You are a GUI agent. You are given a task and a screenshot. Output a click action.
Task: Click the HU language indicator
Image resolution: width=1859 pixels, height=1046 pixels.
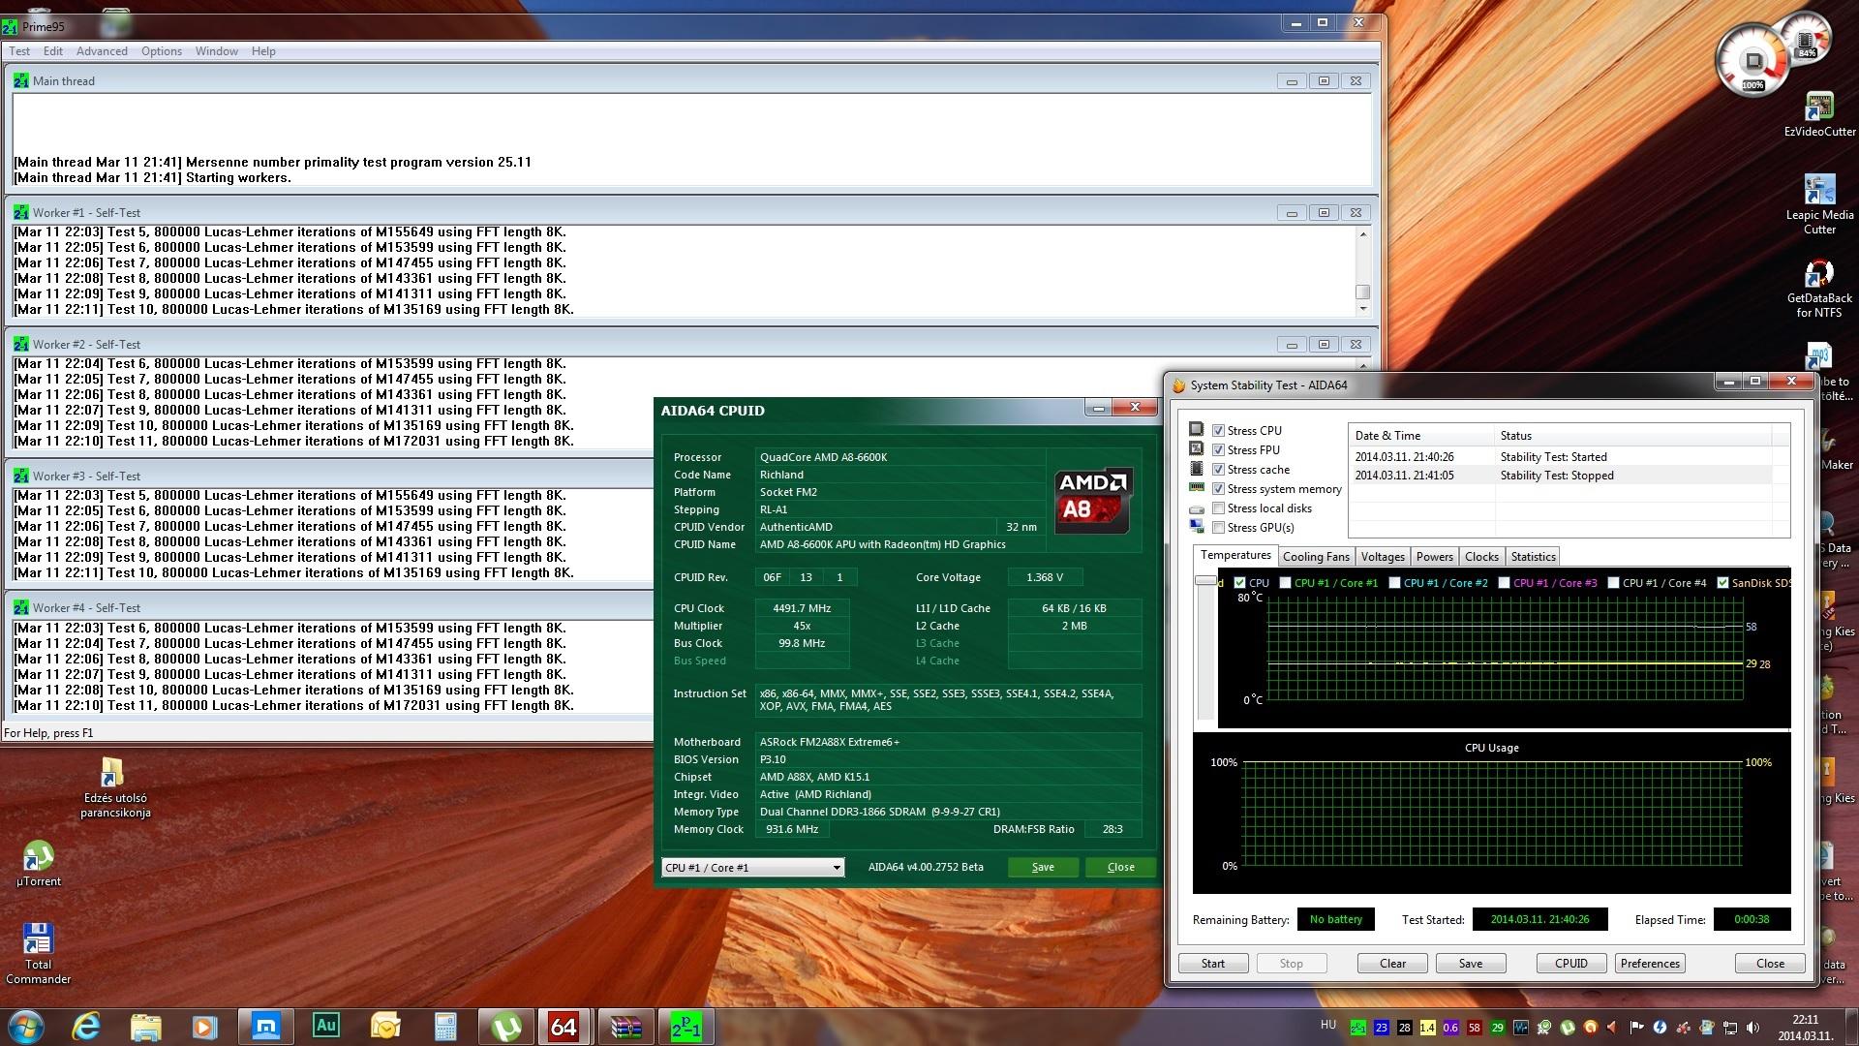tap(1328, 1025)
